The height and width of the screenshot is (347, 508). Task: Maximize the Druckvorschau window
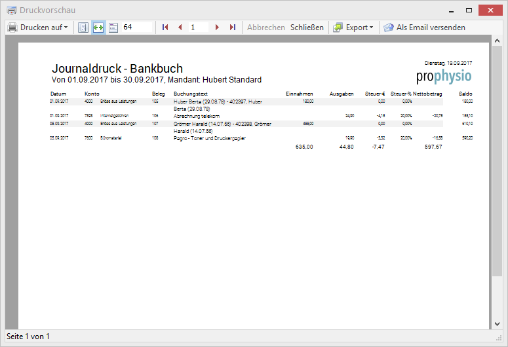(469, 10)
